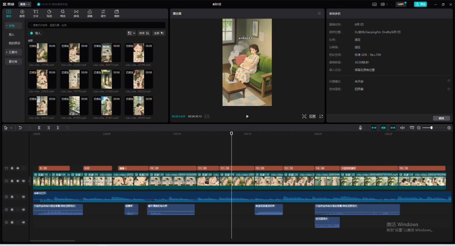Enter fullscreen preview in the player
Image resolution: width=455 pixels, height=246 pixels.
coord(321,116)
